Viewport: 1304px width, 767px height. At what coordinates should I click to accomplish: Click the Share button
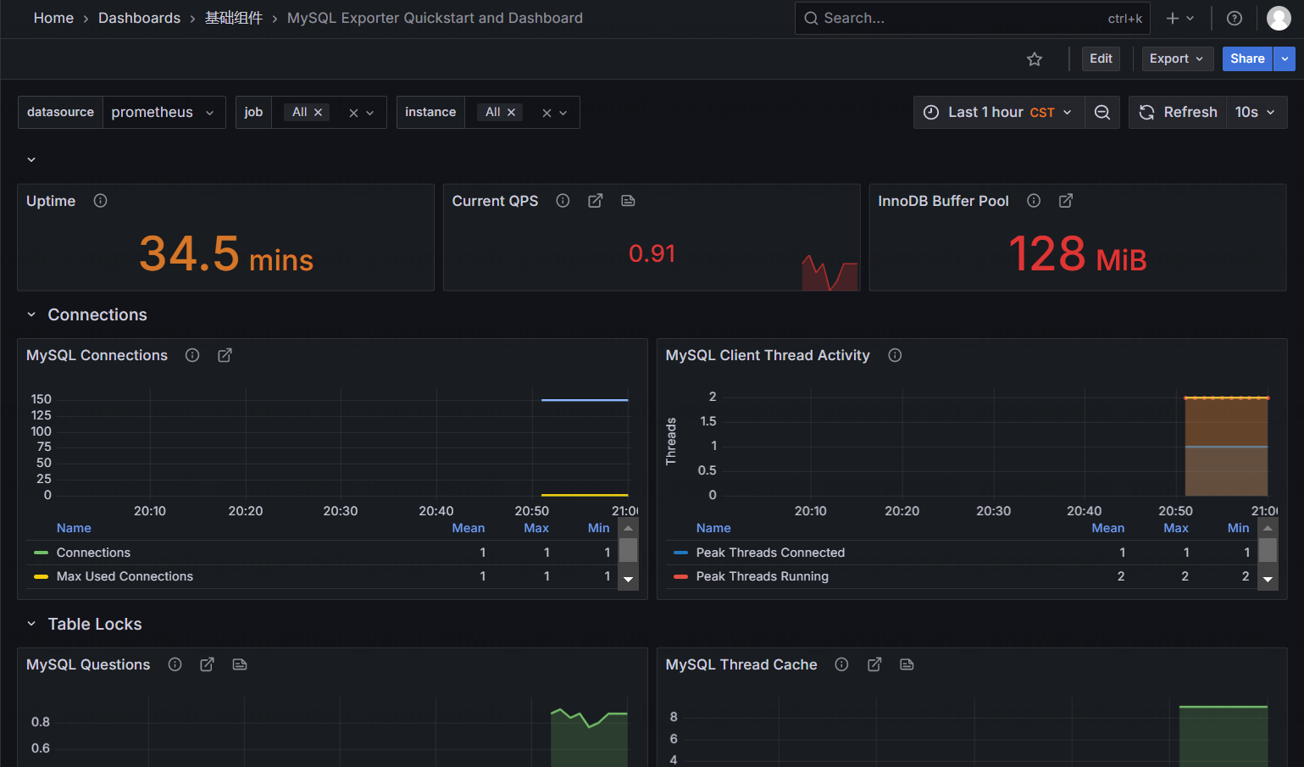pyautogui.click(x=1246, y=58)
